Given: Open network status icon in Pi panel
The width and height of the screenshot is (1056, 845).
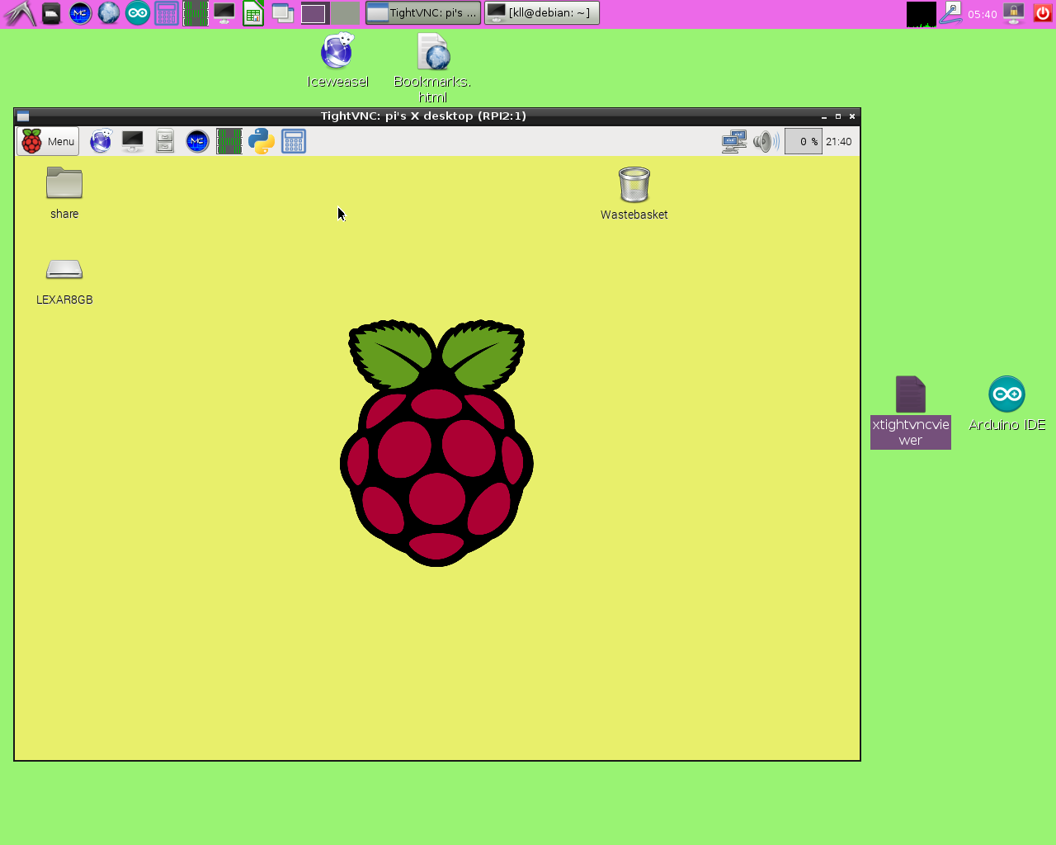Looking at the screenshot, I should (x=733, y=141).
